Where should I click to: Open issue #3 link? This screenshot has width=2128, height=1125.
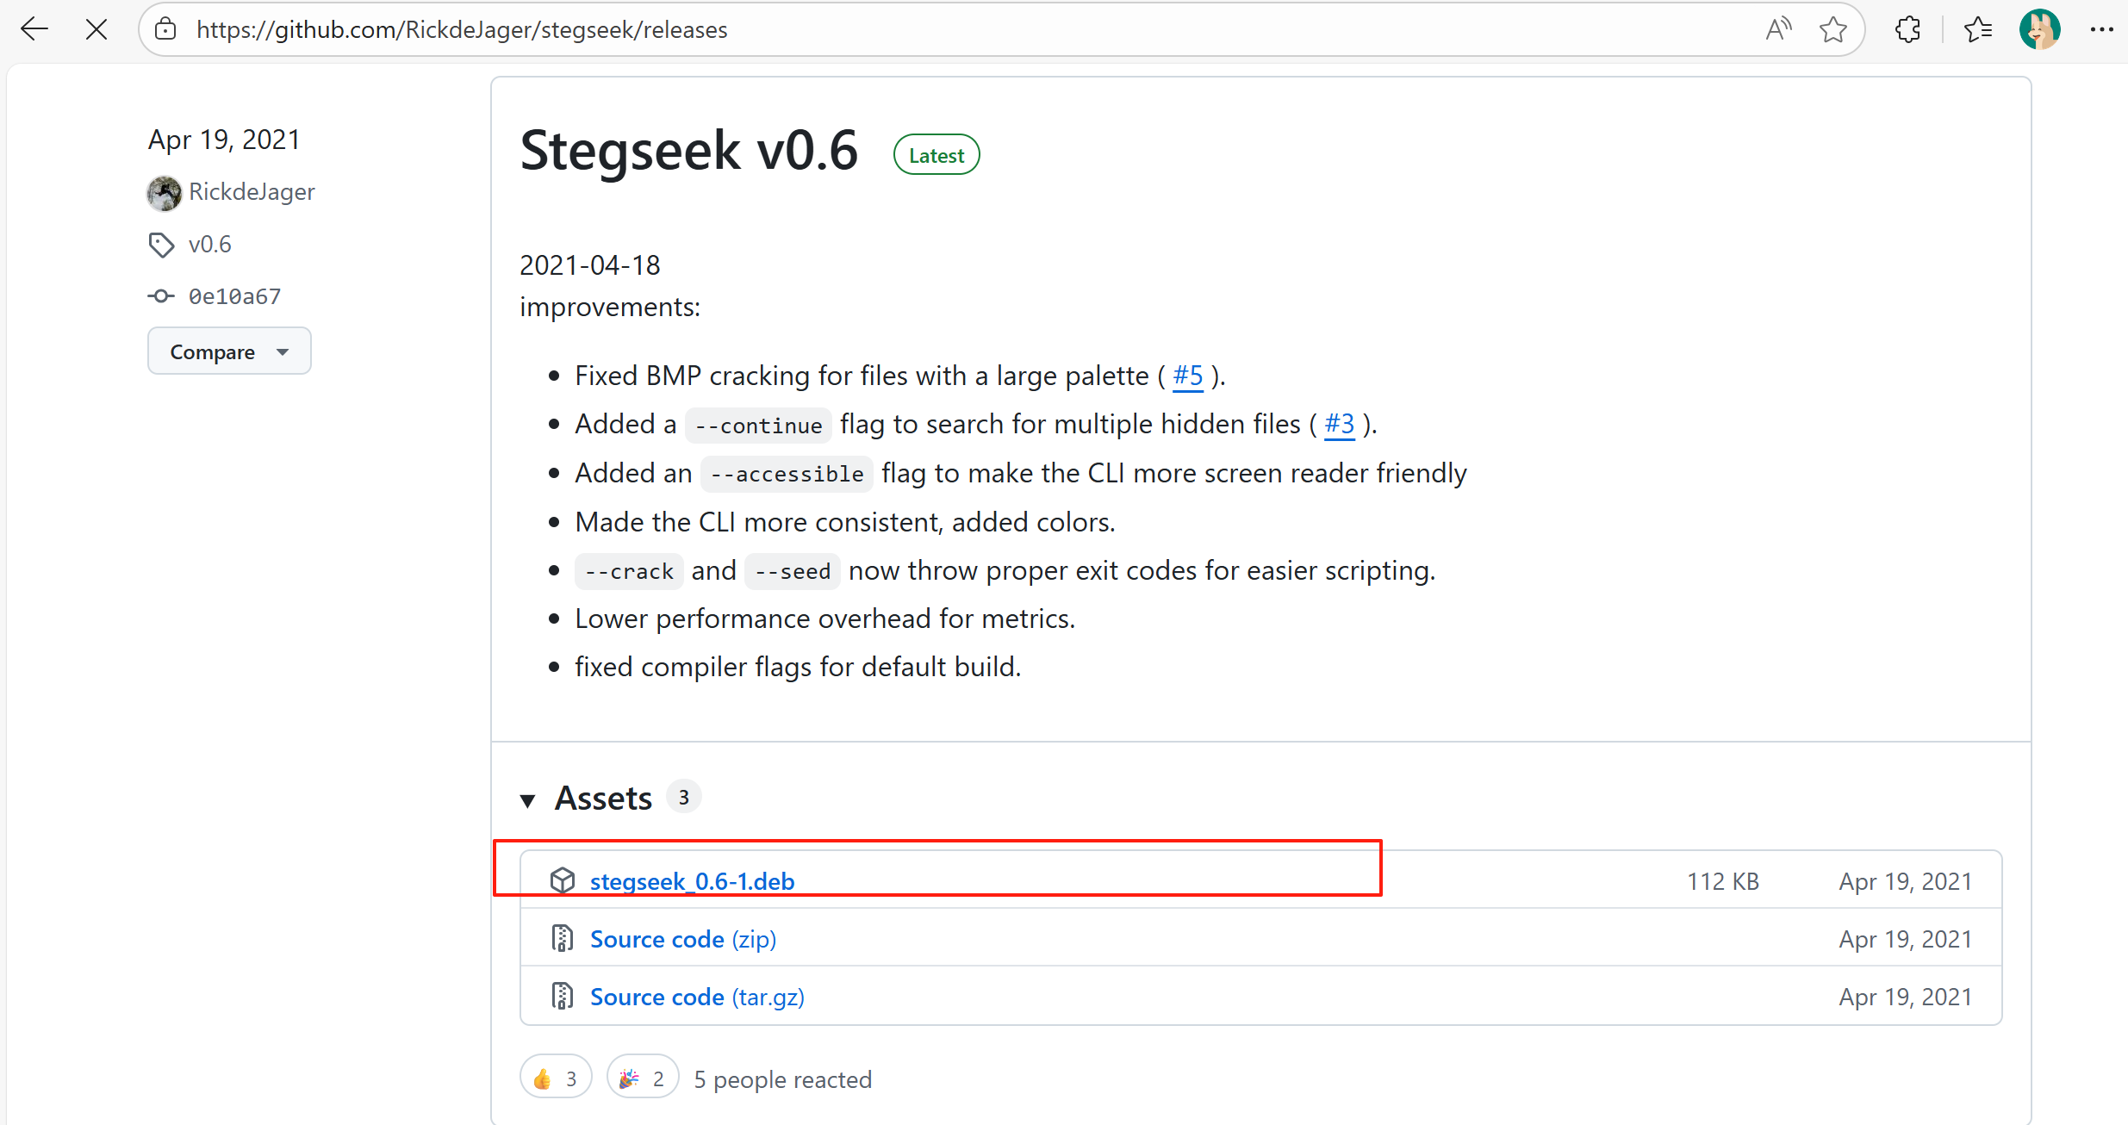pos(1339,424)
